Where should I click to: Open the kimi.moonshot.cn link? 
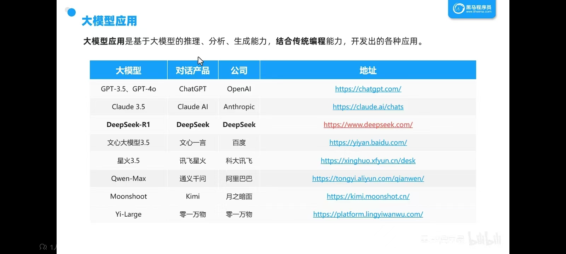coord(368,196)
